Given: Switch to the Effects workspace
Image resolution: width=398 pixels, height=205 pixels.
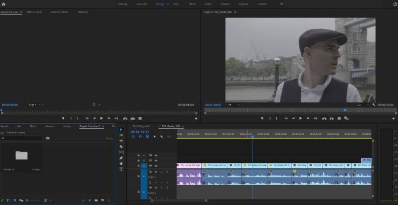Looking at the screenshot, I should point(192,4).
